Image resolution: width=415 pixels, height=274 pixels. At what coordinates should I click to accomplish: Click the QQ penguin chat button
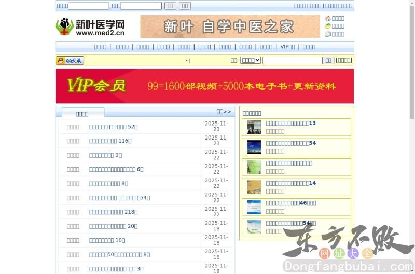pos(70,61)
